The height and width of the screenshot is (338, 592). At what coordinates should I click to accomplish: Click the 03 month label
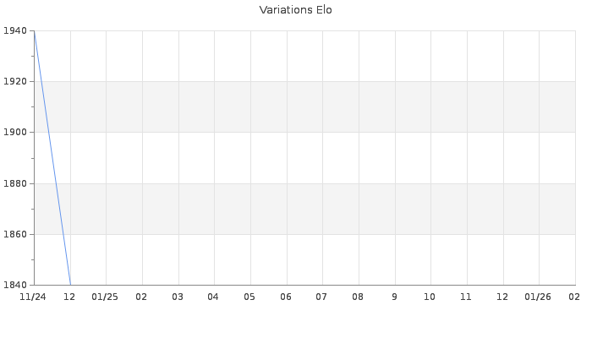178,297
